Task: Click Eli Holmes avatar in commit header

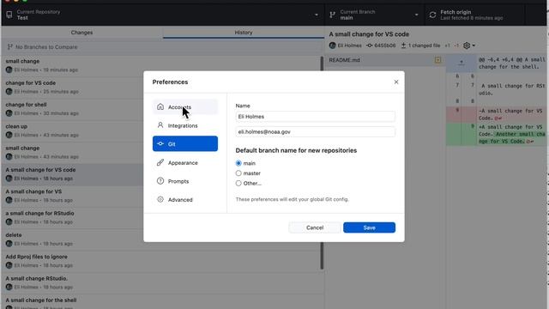Action: (332, 45)
